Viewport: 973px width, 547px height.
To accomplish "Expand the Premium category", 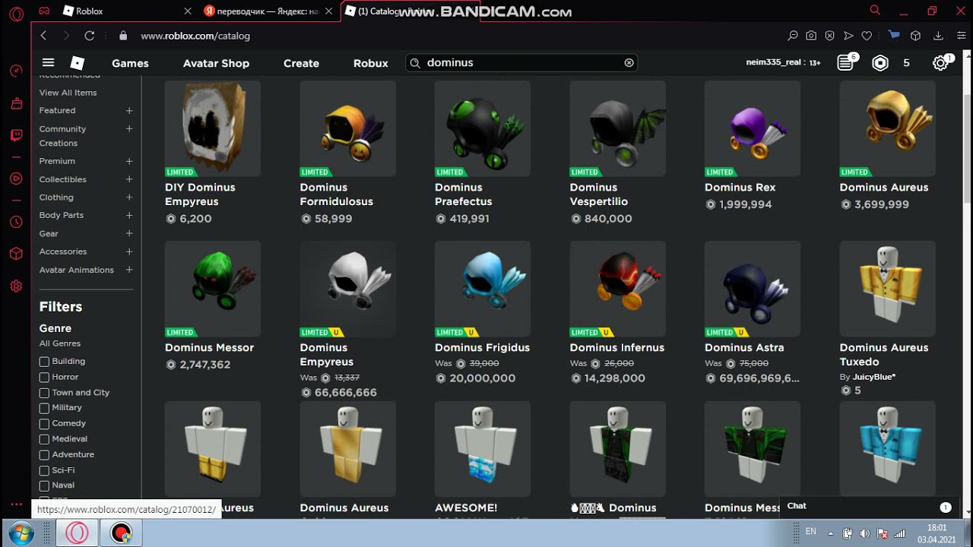I will click(x=129, y=161).
